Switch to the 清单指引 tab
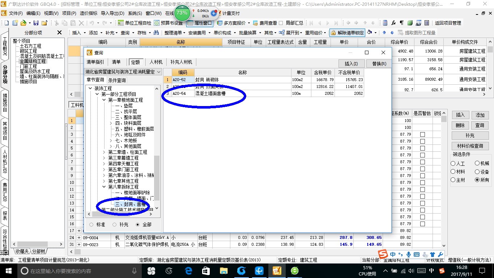This screenshot has height=278, width=494. tap(95, 62)
